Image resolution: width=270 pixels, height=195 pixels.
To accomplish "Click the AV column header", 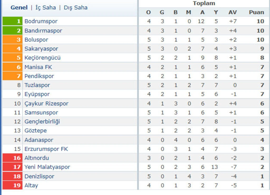I will 233,12.
